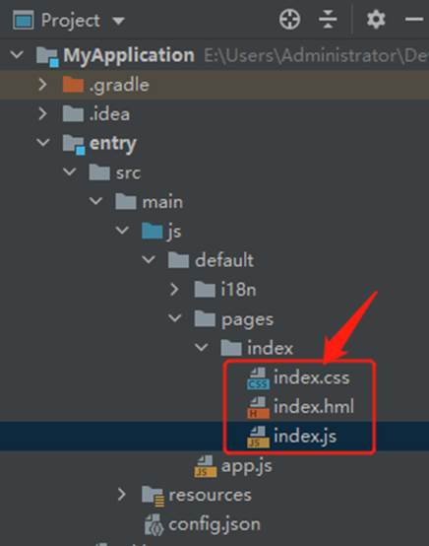The image size is (429, 546).
Task: Select the i18n tree item
Action: pyautogui.click(x=239, y=290)
